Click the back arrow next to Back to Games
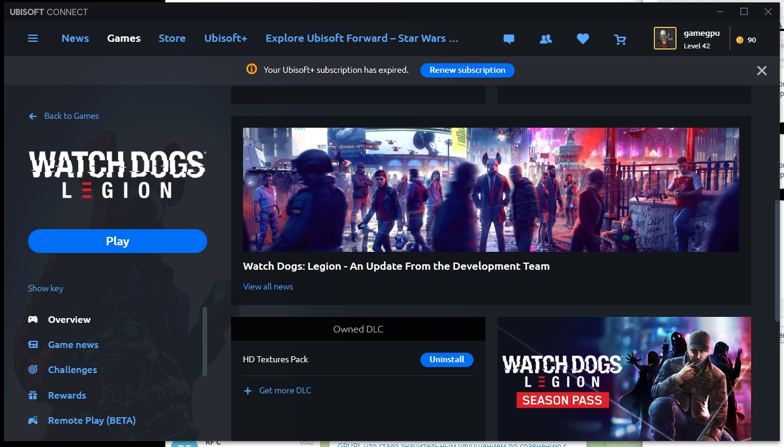Viewport: 784px width, 447px height. click(33, 116)
